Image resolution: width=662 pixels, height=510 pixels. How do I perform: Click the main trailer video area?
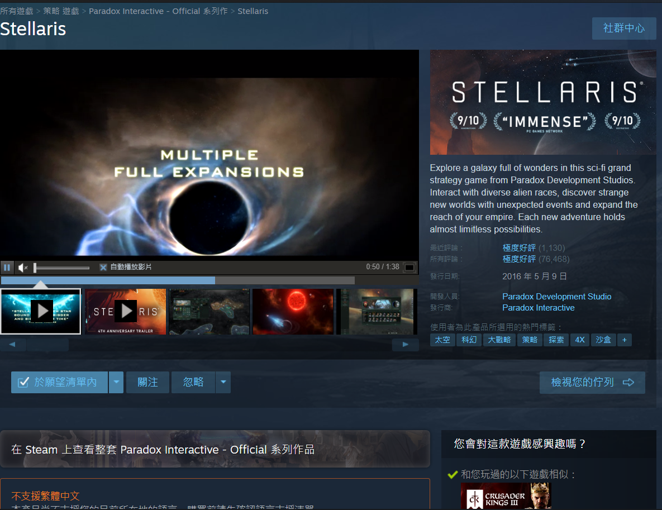pyautogui.click(x=209, y=155)
